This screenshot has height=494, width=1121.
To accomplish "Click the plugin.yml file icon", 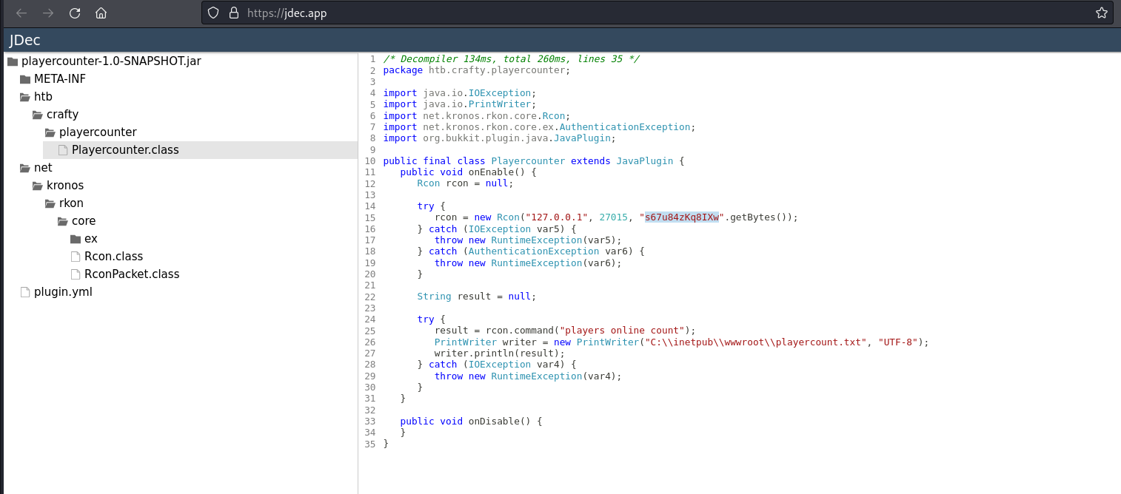I will coord(25,292).
